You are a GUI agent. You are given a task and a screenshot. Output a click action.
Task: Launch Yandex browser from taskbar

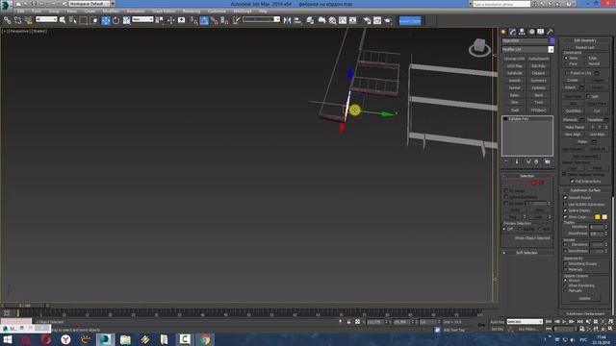(x=65, y=339)
